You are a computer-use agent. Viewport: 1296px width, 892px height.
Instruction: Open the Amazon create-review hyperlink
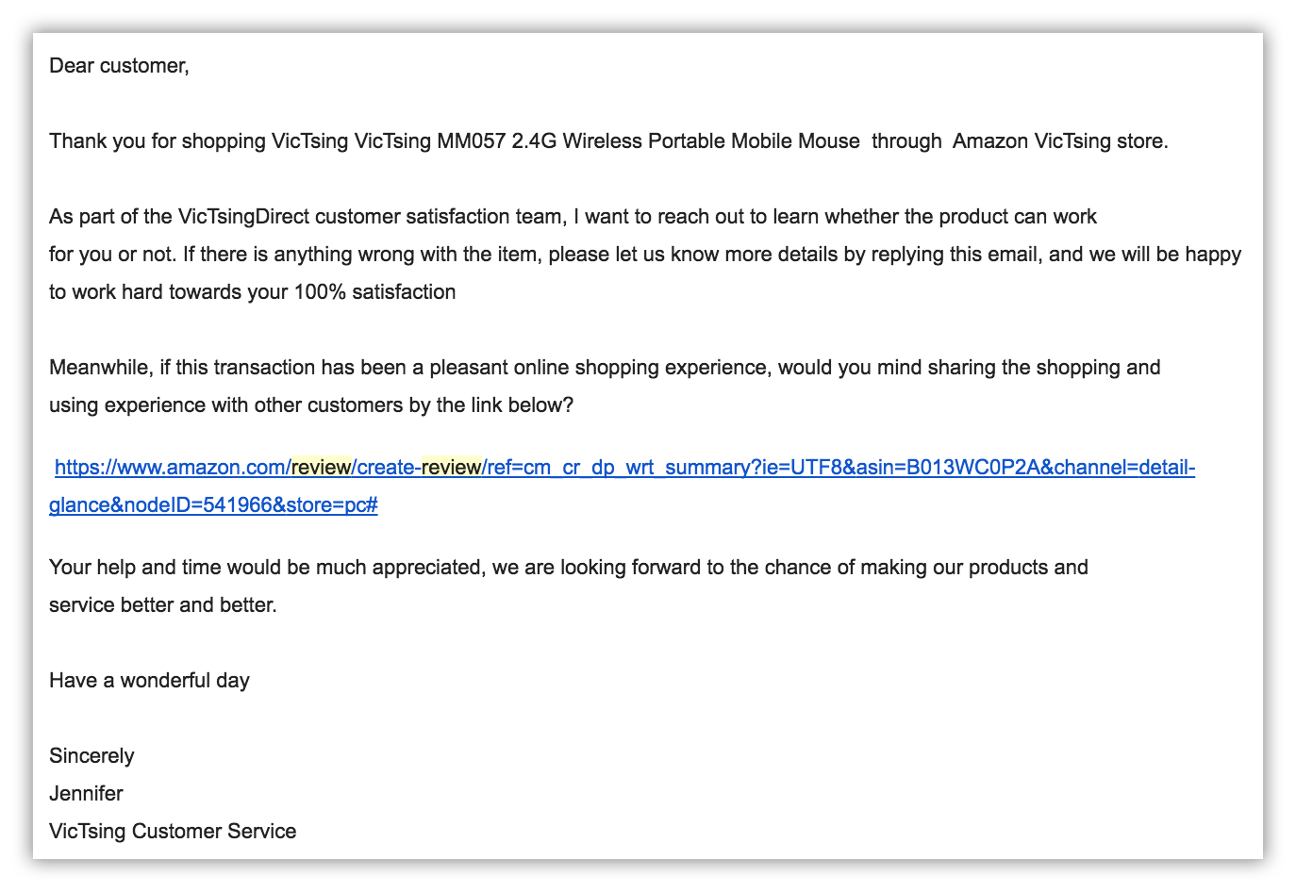[x=624, y=468]
